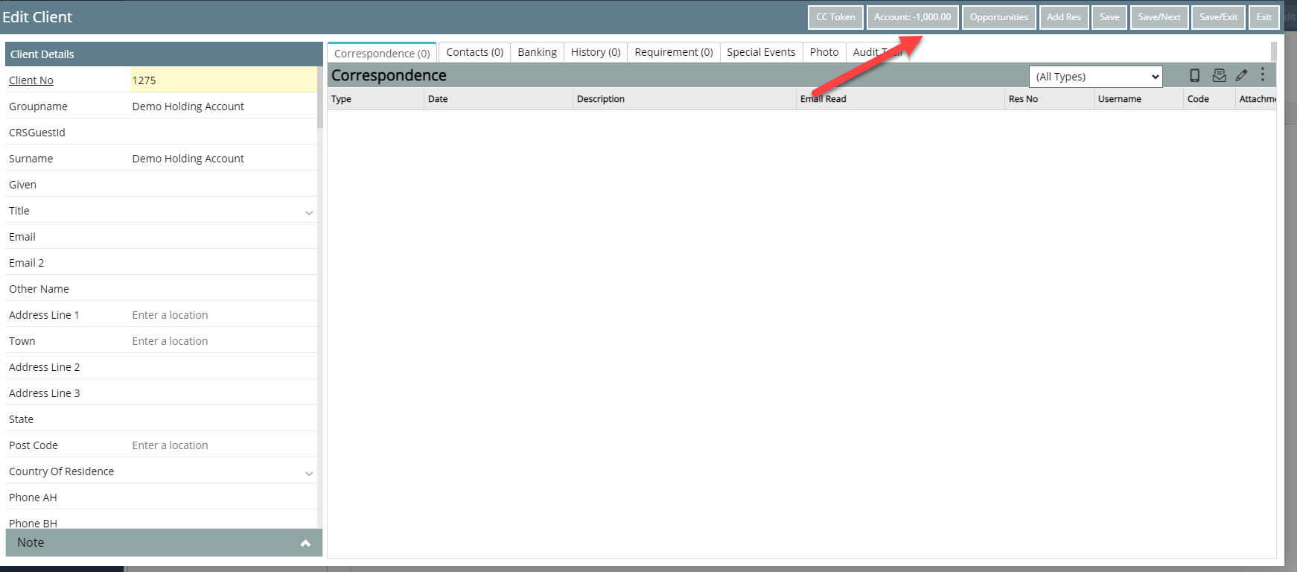Screen dimensions: 1297x572
Task: Click the Save/Exit button
Action: coord(1217,17)
